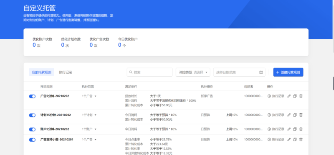Click condition 小于等于23.78%
This screenshot has height=155, width=334.
[161, 140]
